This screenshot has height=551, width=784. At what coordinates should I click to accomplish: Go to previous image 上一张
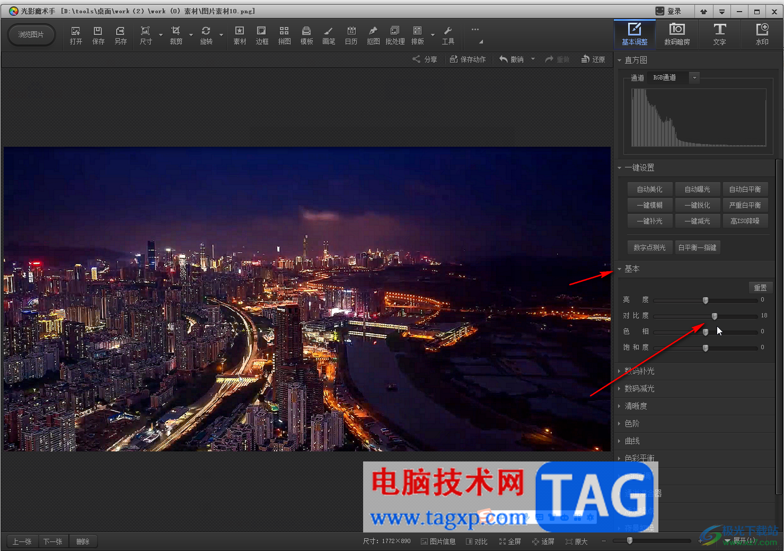pos(22,541)
